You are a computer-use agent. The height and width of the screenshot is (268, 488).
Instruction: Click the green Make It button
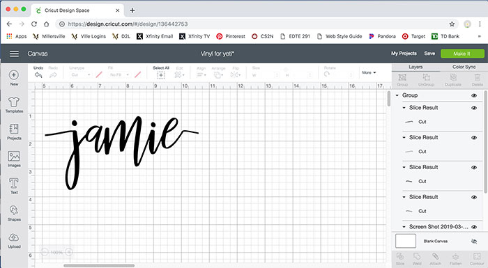pos(462,54)
